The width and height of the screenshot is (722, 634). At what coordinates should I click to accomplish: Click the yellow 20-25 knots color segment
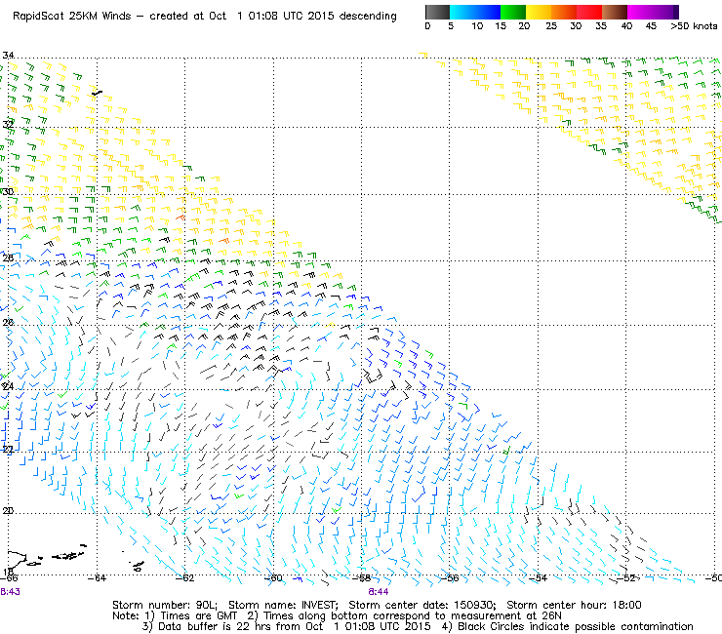coord(539,12)
